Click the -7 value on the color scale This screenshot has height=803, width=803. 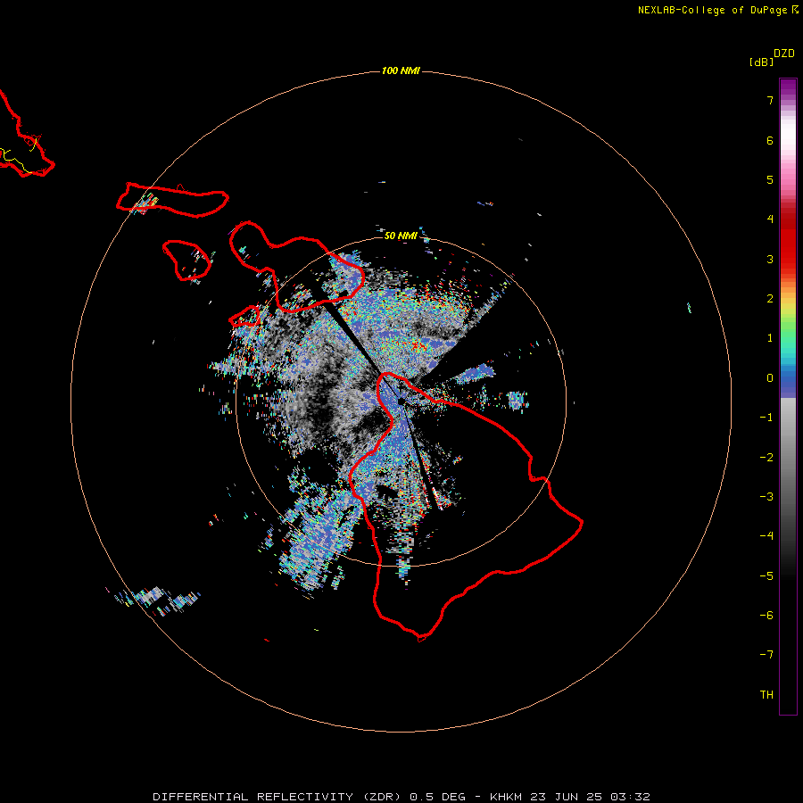pos(766,655)
